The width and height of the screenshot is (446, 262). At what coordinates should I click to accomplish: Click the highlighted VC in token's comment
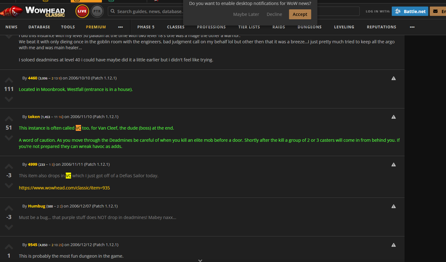point(78,128)
